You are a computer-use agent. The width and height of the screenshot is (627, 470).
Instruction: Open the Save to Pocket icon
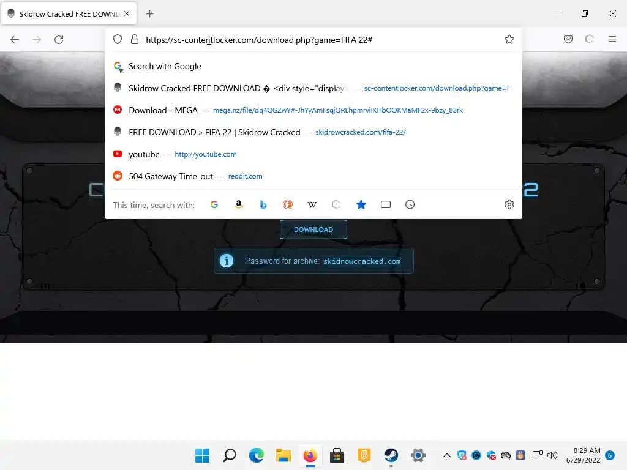[x=568, y=39]
